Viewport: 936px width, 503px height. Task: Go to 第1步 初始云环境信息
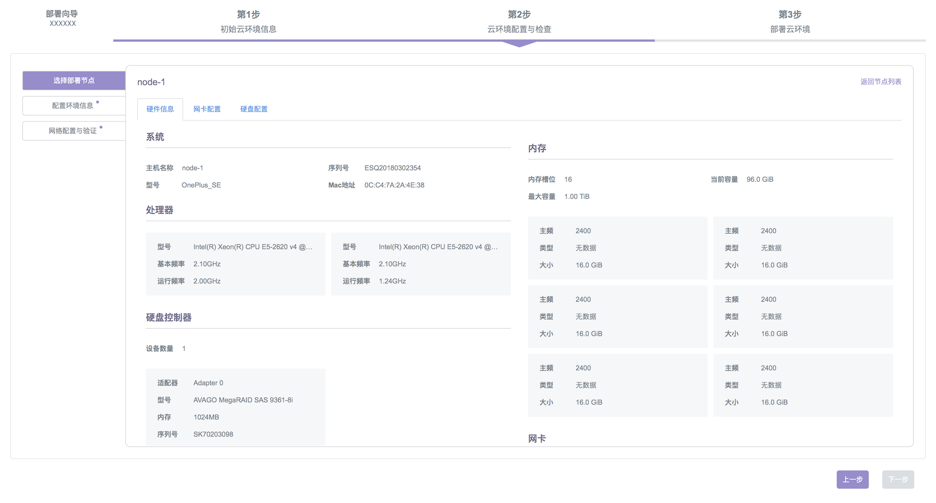point(248,21)
